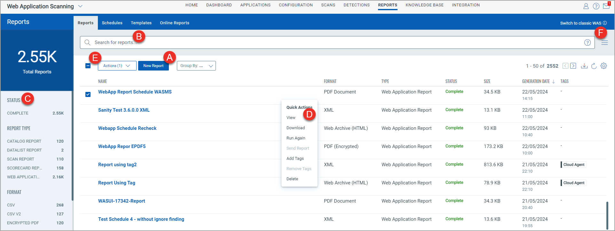Open the INTEGRATION menu
Viewport: 615px width, 231px height.
[466, 5]
